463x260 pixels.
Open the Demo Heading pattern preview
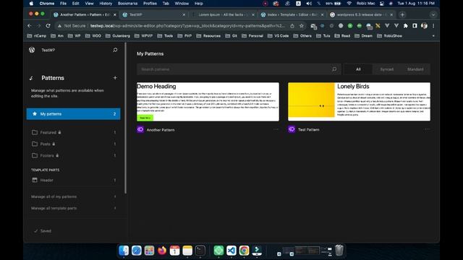(x=208, y=102)
